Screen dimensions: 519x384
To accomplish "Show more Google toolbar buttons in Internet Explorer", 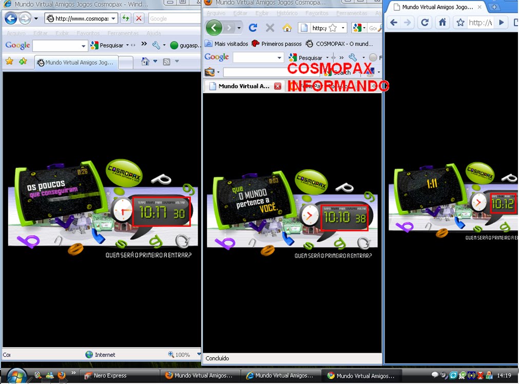I will click(x=144, y=44).
